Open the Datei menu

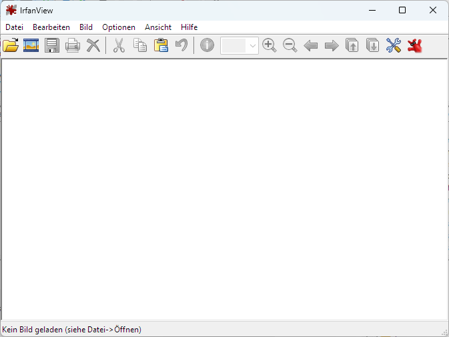[14, 27]
